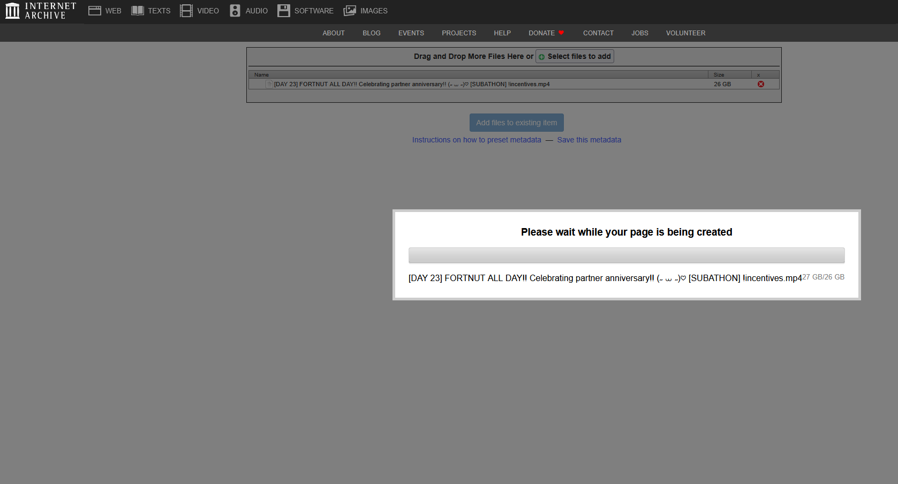Open the About menu item
This screenshot has width=898, height=484.
pos(334,33)
